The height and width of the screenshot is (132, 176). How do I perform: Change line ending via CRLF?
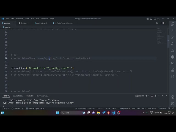pos(114,109)
